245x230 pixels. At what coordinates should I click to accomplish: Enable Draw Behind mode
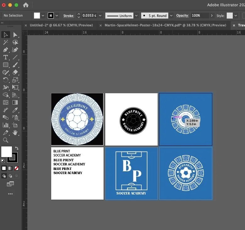pos(10,176)
